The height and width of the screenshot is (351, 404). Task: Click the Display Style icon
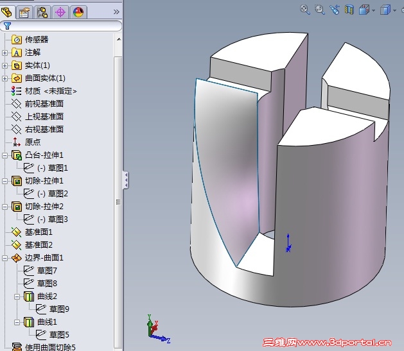(385, 10)
